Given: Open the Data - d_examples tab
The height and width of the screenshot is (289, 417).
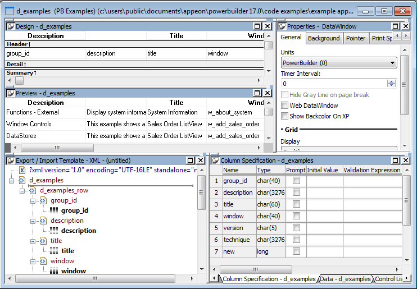Looking at the screenshot, I should point(346,279).
